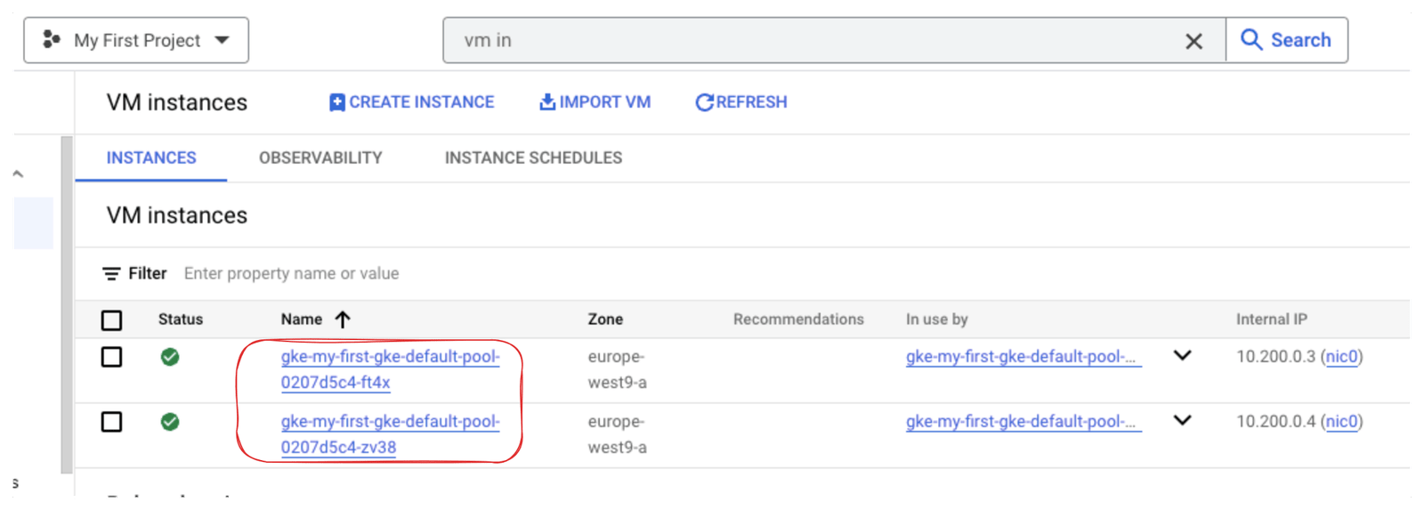Expand In use by chevron, second row
The width and height of the screenshot is (1424, 510).
pos(1182,421)
